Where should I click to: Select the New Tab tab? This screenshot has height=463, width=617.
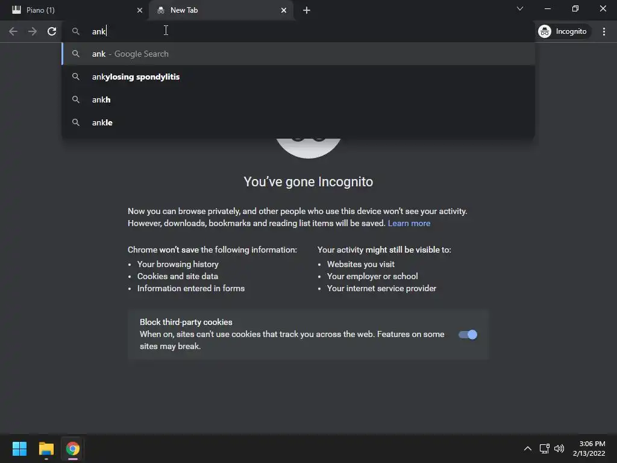click(222, 10)
